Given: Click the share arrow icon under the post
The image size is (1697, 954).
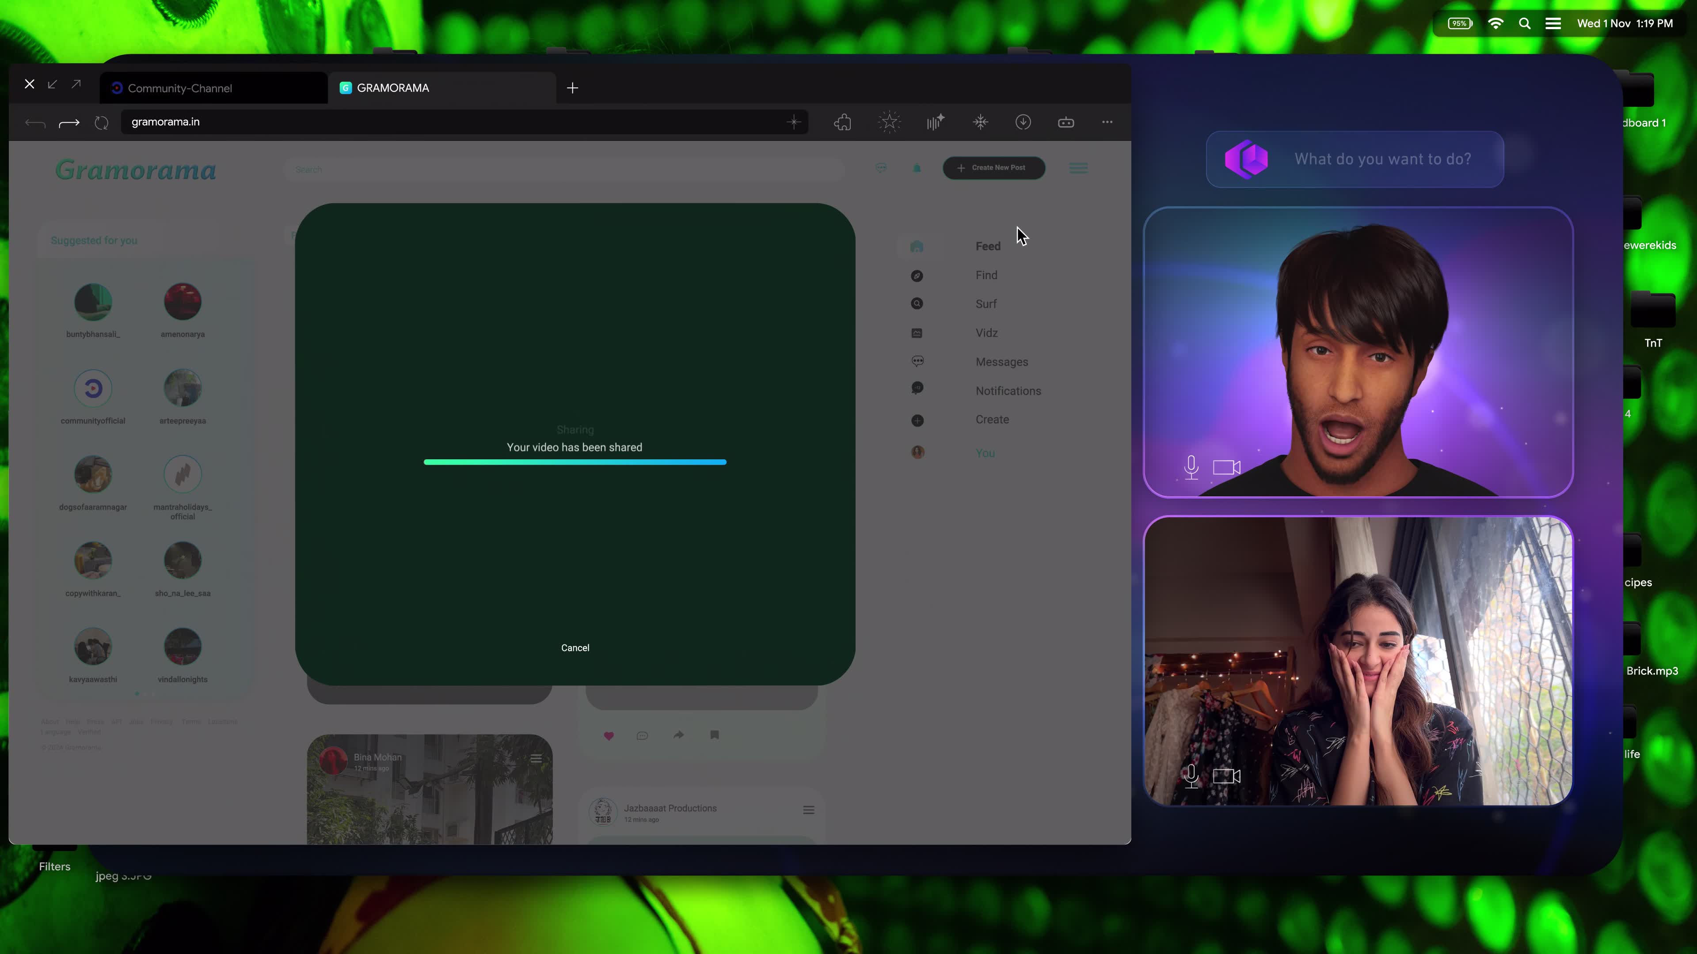Looking at the screenshot, I should pos(678,735).
